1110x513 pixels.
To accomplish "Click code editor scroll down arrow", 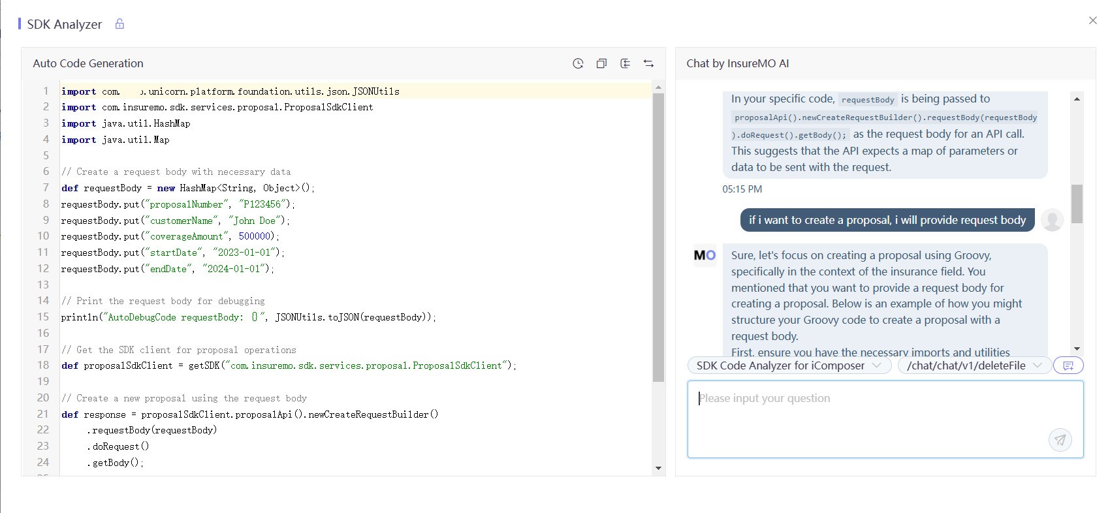I will point(658,468).
